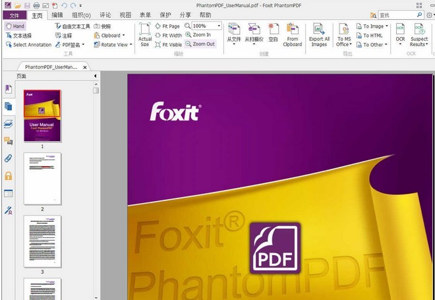Set view to Fit Page
Screen dimensions: 435x300
[x=167, y=26]
